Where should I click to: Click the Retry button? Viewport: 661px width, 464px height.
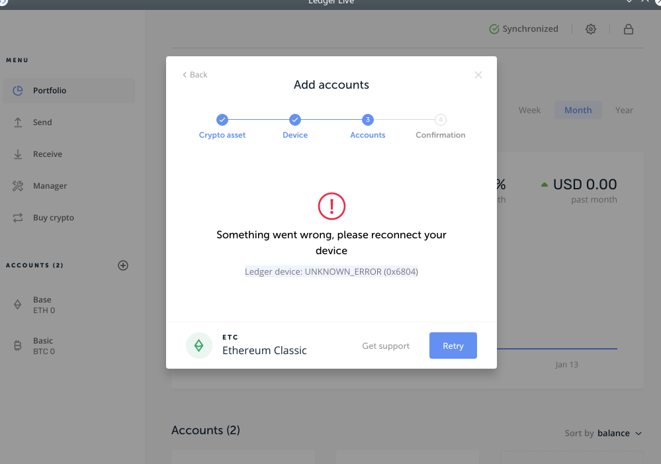(453, 345)
